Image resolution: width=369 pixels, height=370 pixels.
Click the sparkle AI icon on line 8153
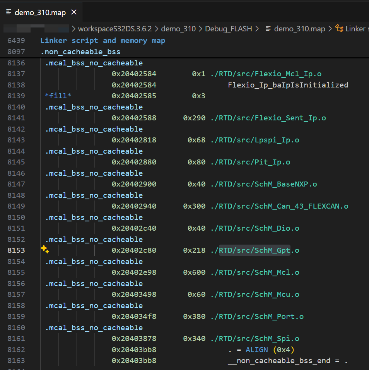click(x=45, y=249)
